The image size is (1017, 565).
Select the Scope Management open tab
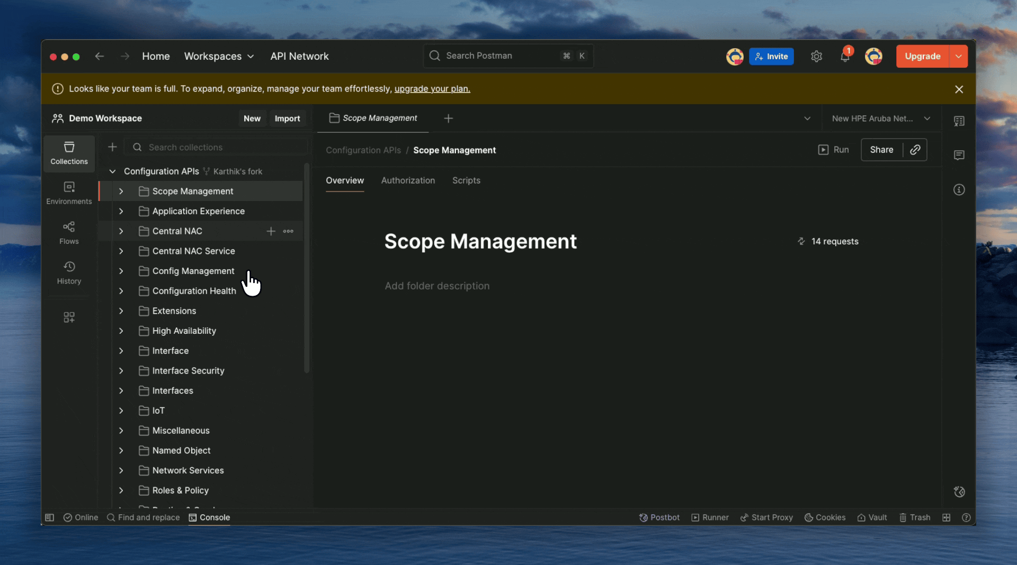373,118
